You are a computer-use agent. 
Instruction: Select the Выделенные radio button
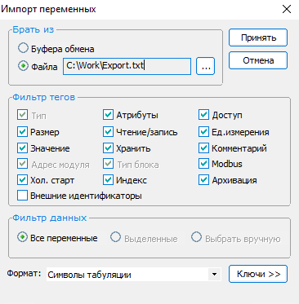115,237
